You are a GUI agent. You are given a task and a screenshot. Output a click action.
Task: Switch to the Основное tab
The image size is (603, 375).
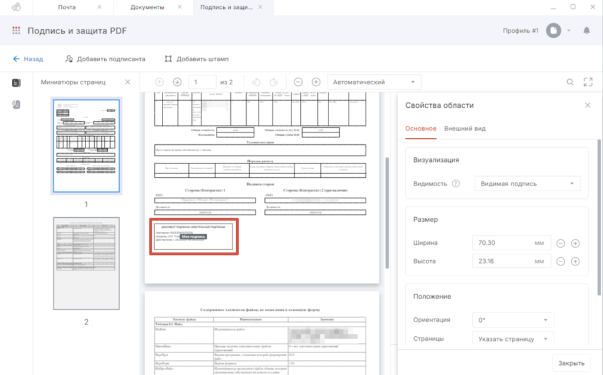[x=420, y=128]
